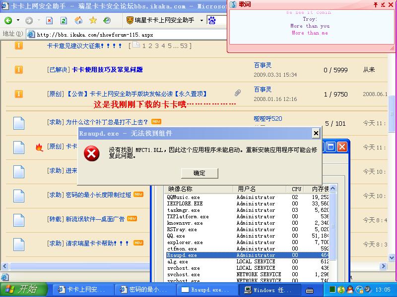Screen dimensions: 397x297
Task: Maximize the Task Manager window
Action: click(331, 147)
